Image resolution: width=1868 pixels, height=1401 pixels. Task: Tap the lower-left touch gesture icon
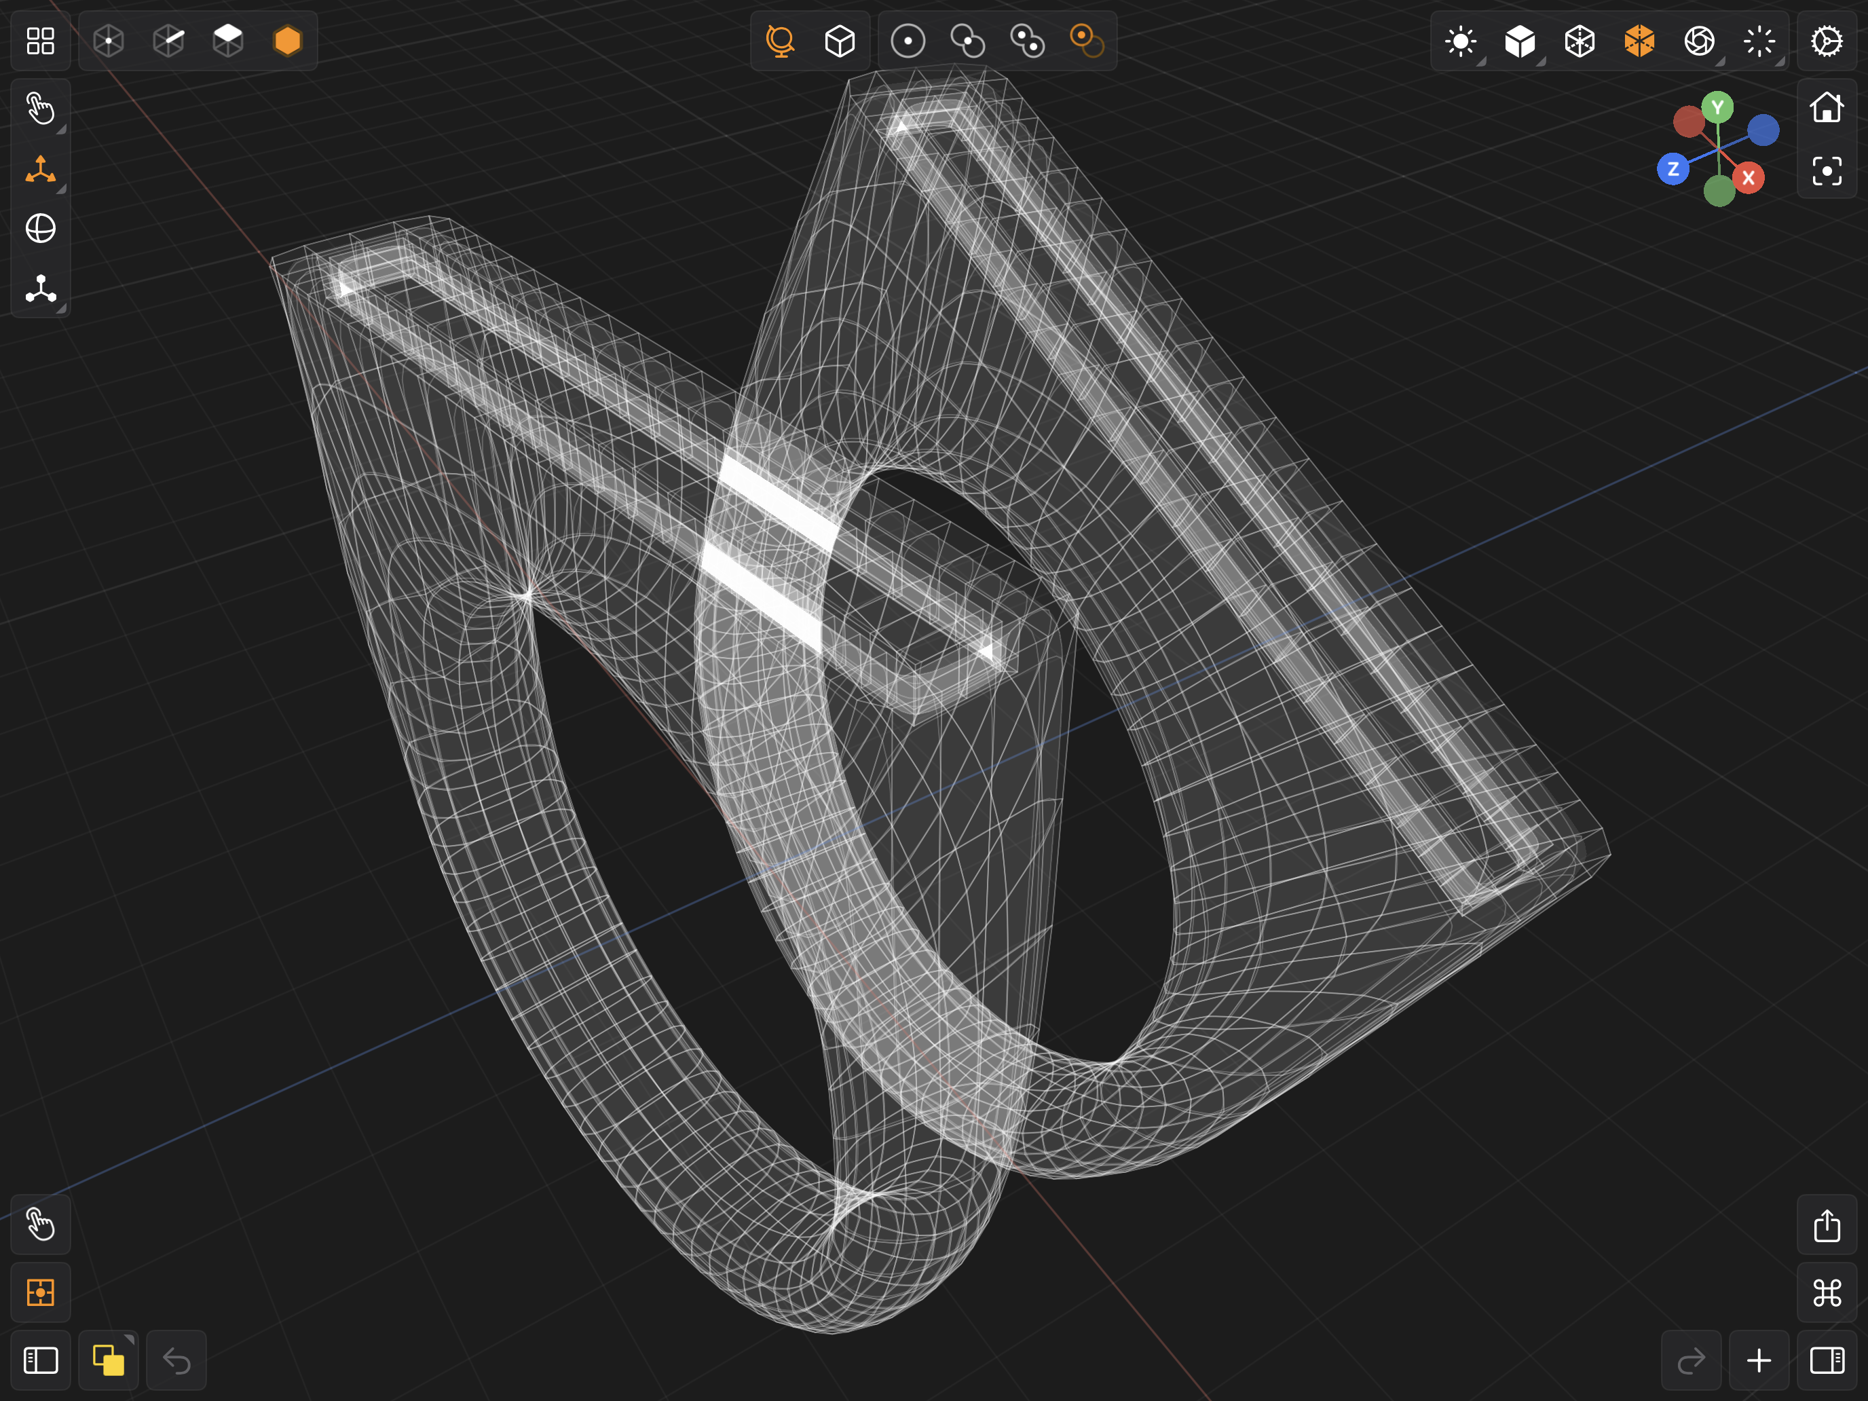click(41, 1225)
